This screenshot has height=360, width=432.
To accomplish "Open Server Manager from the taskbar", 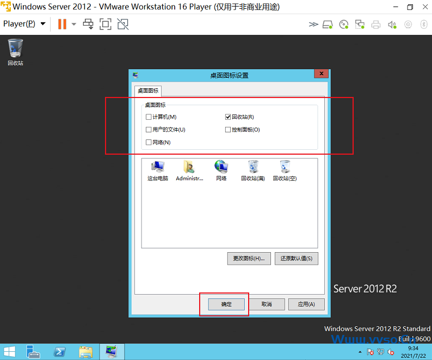I will [34, 351].
